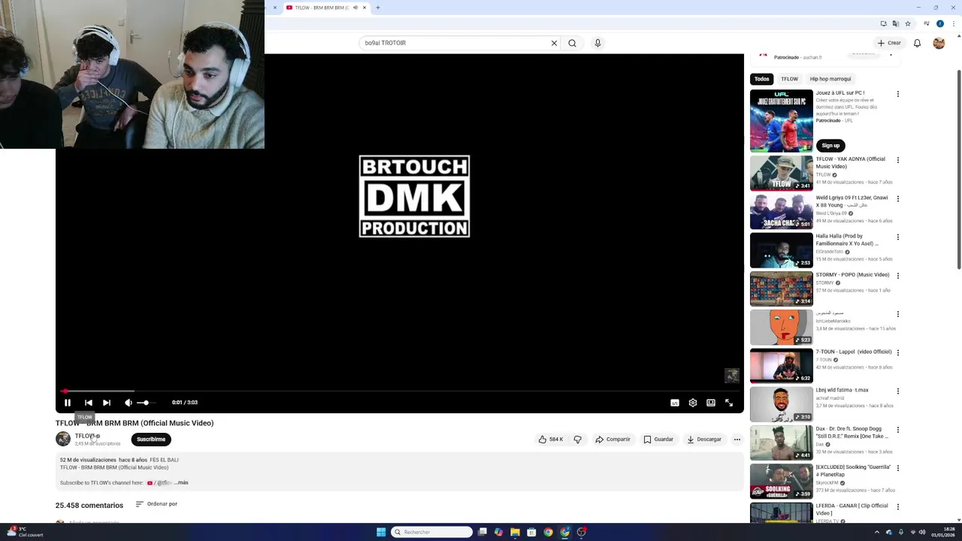This screenshot has height=541, width=962.
Task: Open TFLOW channel name link
Action: point(83,436)
